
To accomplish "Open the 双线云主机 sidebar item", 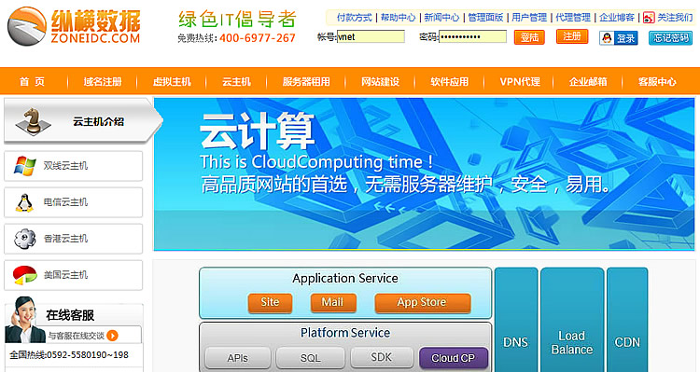I will pos(73,166).
